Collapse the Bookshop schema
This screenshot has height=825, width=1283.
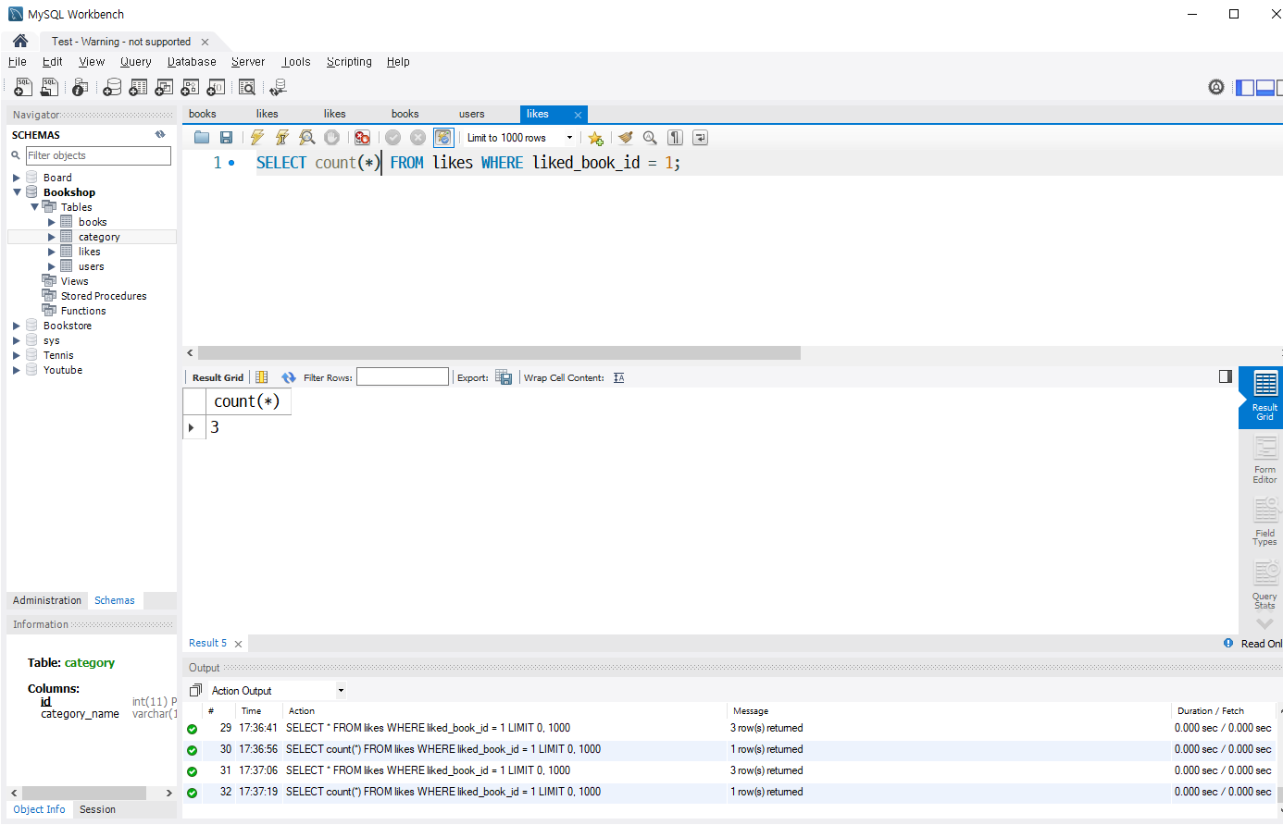click(x=17, y=192)
